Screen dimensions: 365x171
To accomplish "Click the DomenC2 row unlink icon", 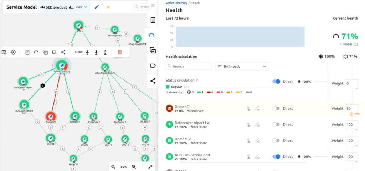I will click(257, 140).
